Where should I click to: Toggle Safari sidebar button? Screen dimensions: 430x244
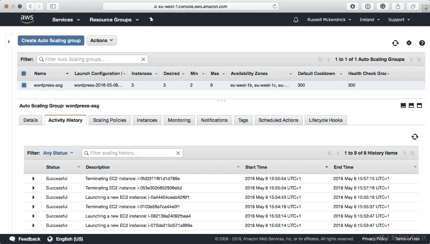pos(53,6)
